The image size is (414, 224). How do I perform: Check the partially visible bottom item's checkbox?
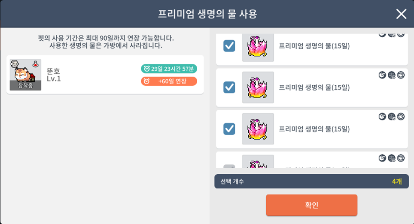[x=229, y=166]
